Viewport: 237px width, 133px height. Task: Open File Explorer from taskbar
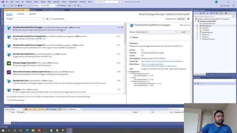click(x=33, y=130)
